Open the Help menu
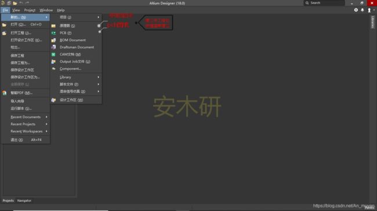 (x=60, y=10)
